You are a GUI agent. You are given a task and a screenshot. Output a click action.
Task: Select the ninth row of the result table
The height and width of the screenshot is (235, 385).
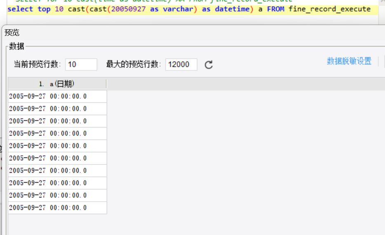[x=57, y=195]
